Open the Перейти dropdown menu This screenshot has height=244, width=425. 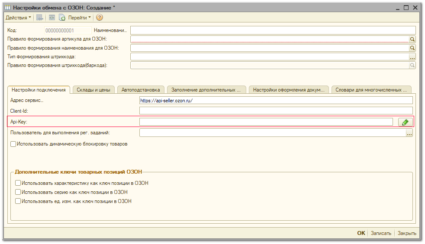(x=79, y=18)
